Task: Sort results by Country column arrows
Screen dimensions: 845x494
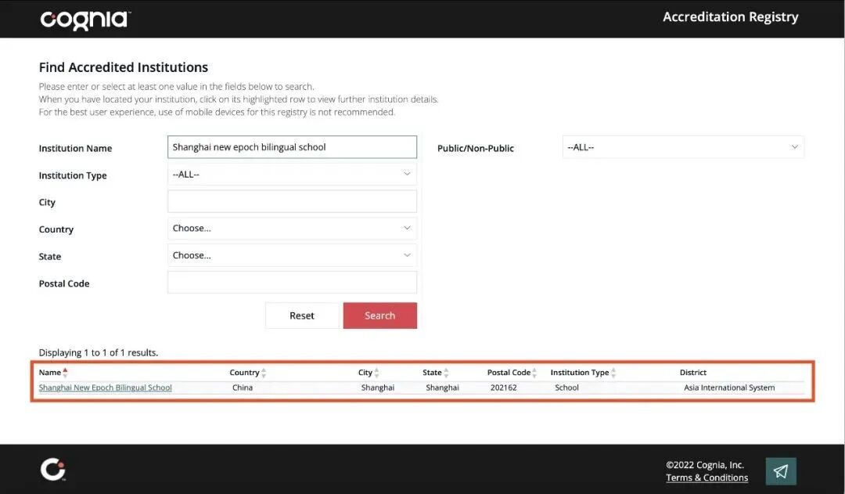Action: pos(264,373)
